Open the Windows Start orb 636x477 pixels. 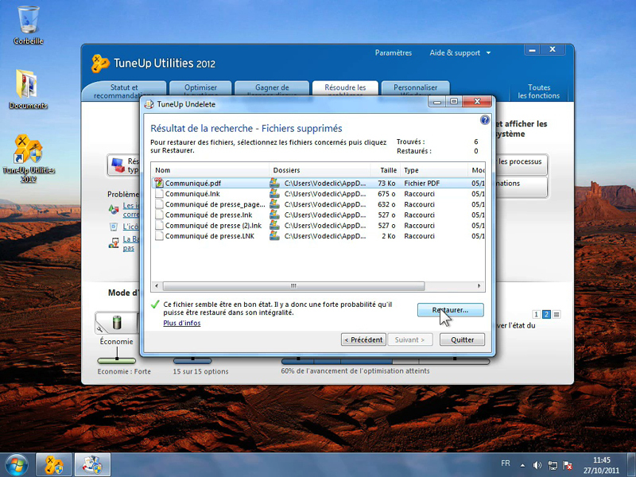click(16, 465)
